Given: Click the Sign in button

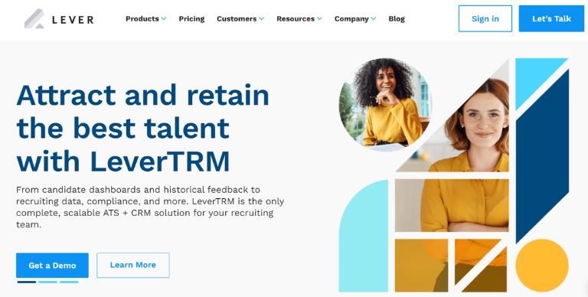Looking at the screenshot, I should coord(485,18).
